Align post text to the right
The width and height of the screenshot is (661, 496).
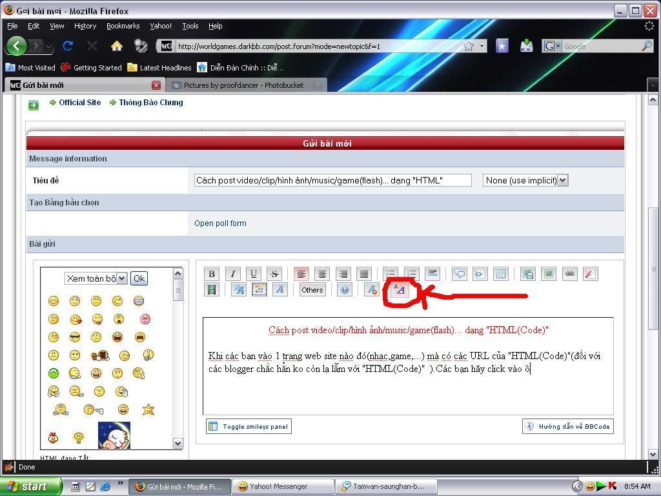click(x=343, y=274)
